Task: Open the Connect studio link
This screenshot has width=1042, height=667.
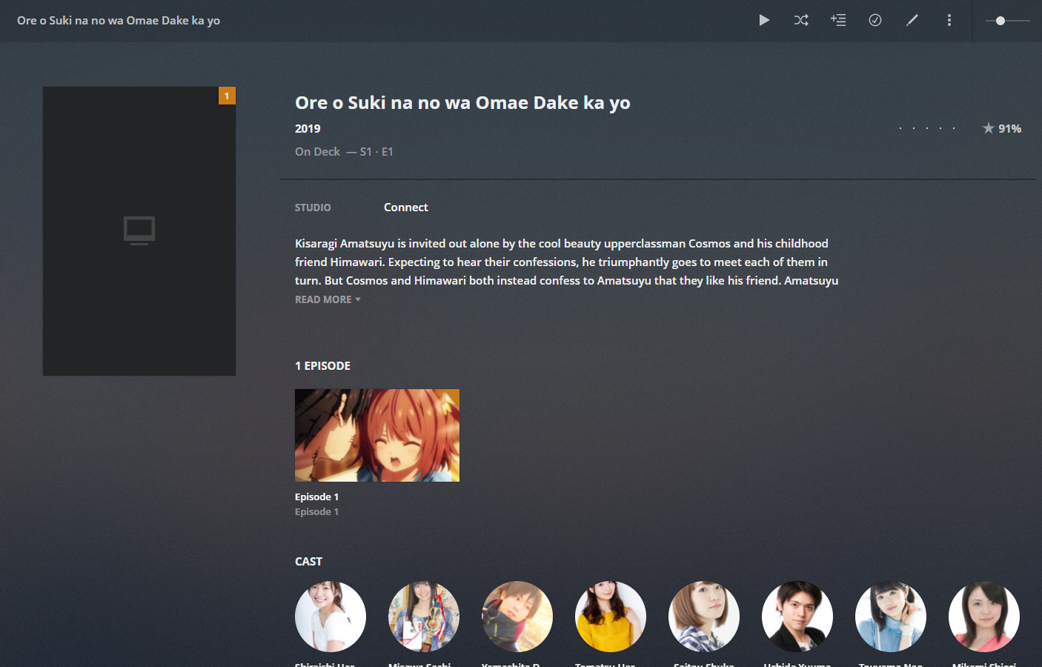Action: coord(405,207)
